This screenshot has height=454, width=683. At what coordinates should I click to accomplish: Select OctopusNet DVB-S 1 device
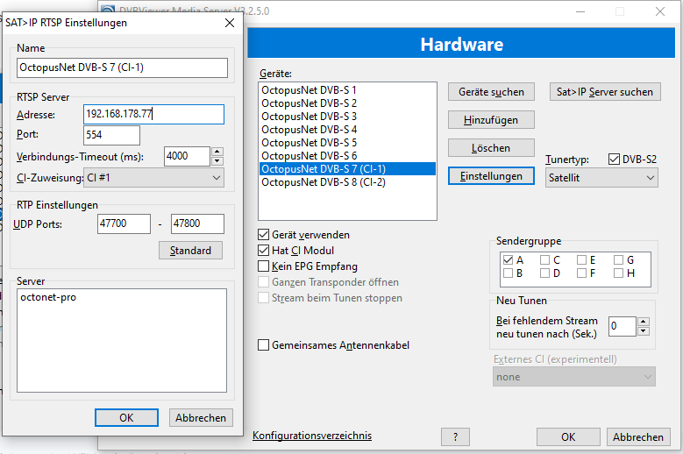coord(309,90)
